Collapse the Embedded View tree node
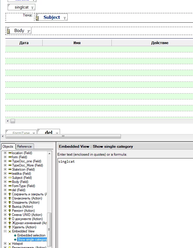193x248 pixels. coord(5,231)
